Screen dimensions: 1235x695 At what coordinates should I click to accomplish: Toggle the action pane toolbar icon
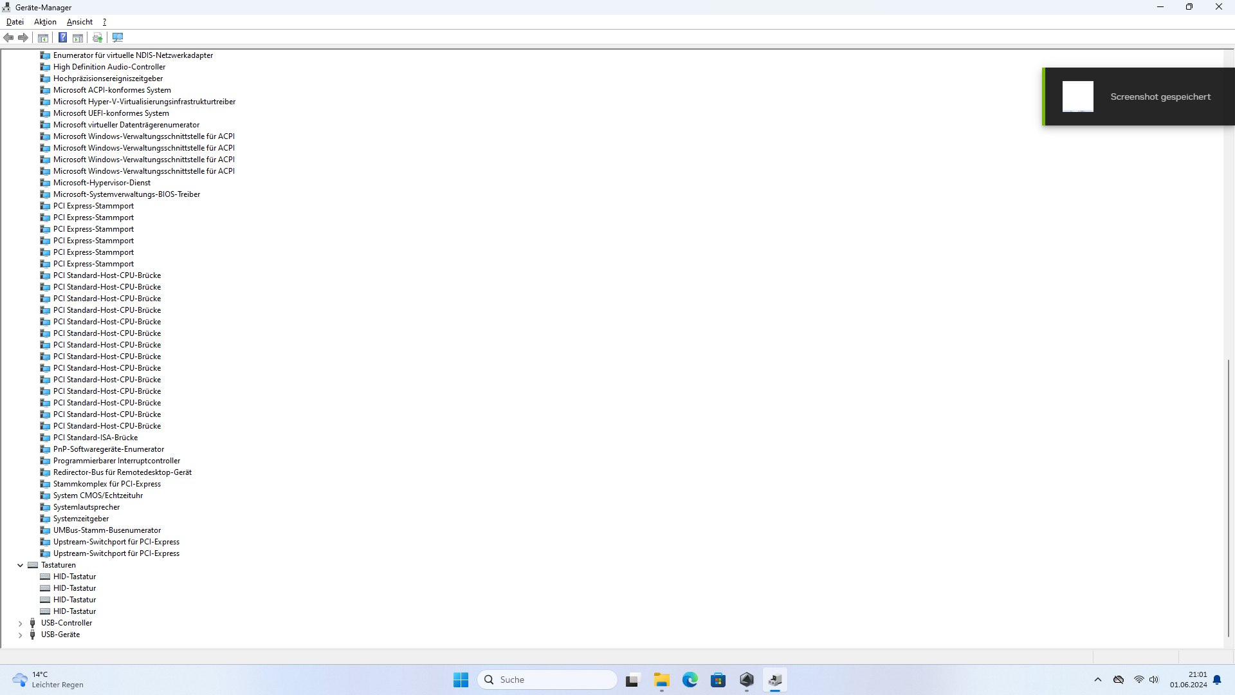(x=78, y=38)
